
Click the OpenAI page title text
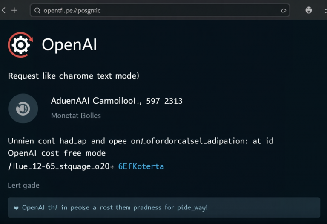pyautogui.click(x=69, y=45)
